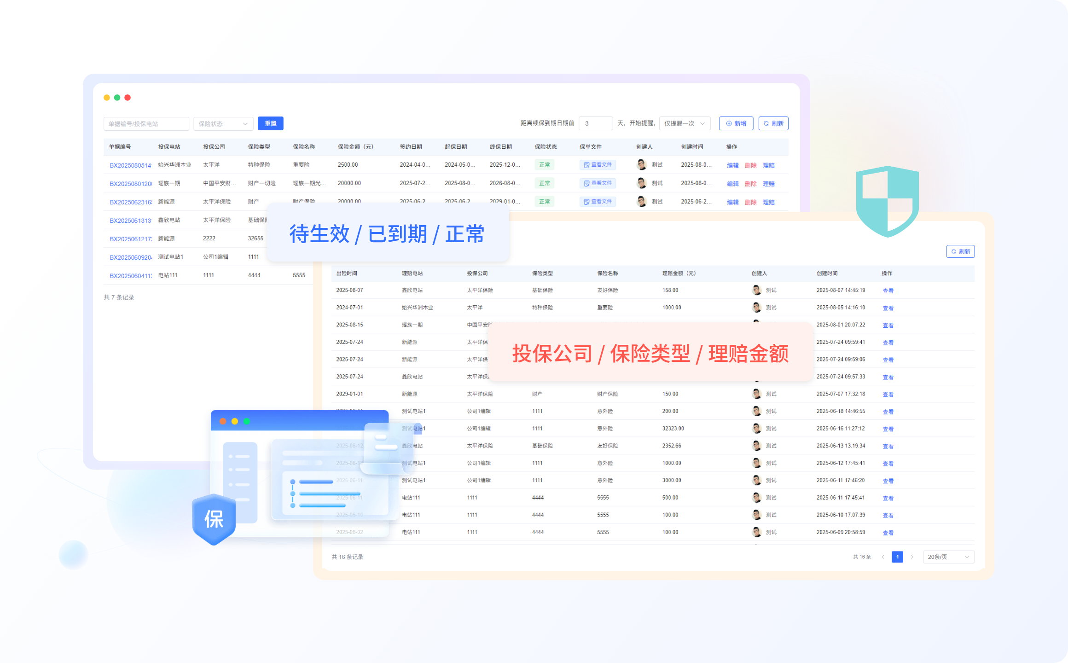Open policy link BX2025080514
This screenshot has width=1068, height=663.
(x=130, y=165)
